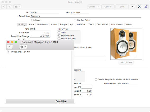150x112 pixels.
Task: Toggle the Closed checkbox
Action: point(33,20)
